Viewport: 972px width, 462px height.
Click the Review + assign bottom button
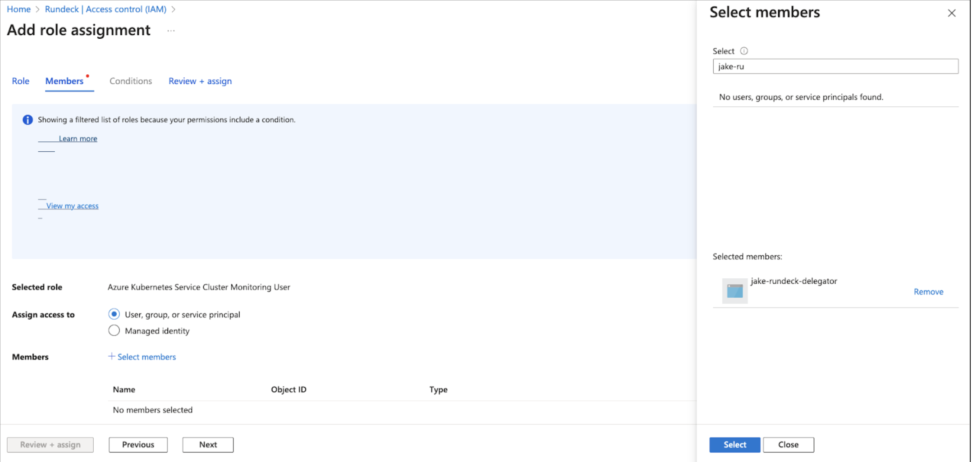pos(50,444)
